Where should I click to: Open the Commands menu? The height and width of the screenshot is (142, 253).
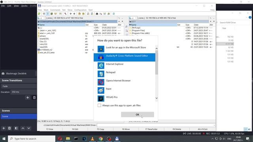(55, 10)
